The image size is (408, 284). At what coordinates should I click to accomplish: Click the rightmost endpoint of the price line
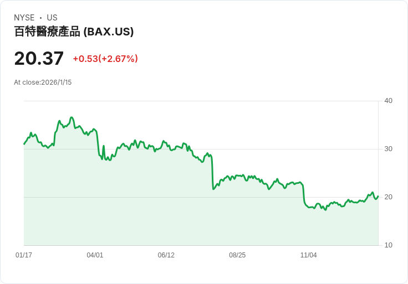tap(378, 197)
